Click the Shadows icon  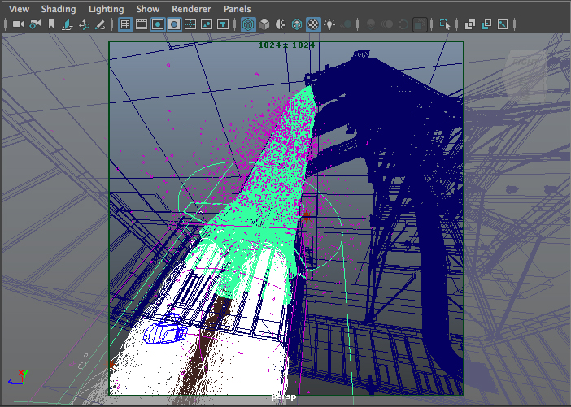pos(346,24)
